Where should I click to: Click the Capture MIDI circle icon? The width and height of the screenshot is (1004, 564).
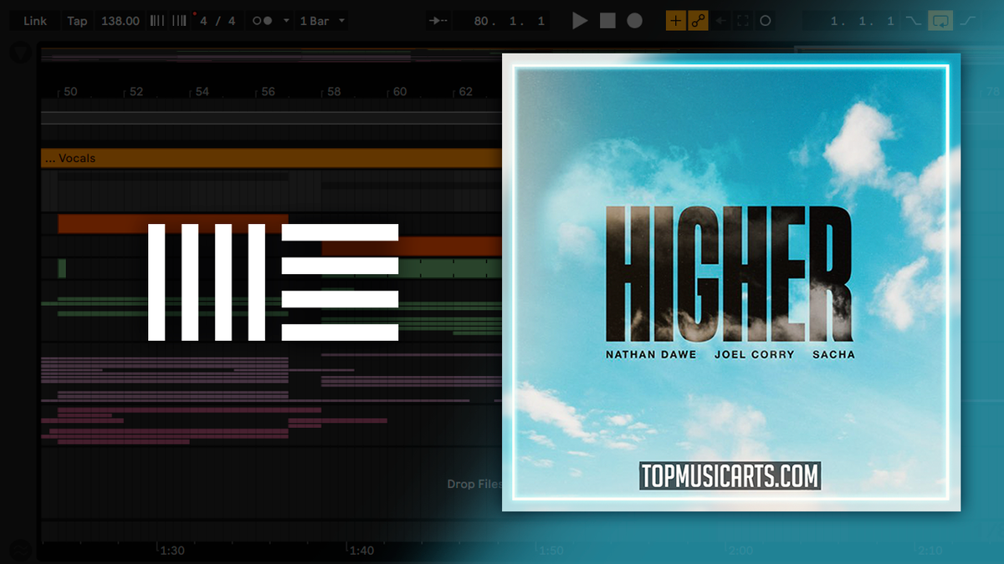pyautogui.click(x=765, y=20)
